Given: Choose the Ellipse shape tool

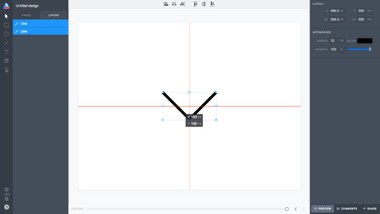Looking at the screenshot, I should point(6,34).
